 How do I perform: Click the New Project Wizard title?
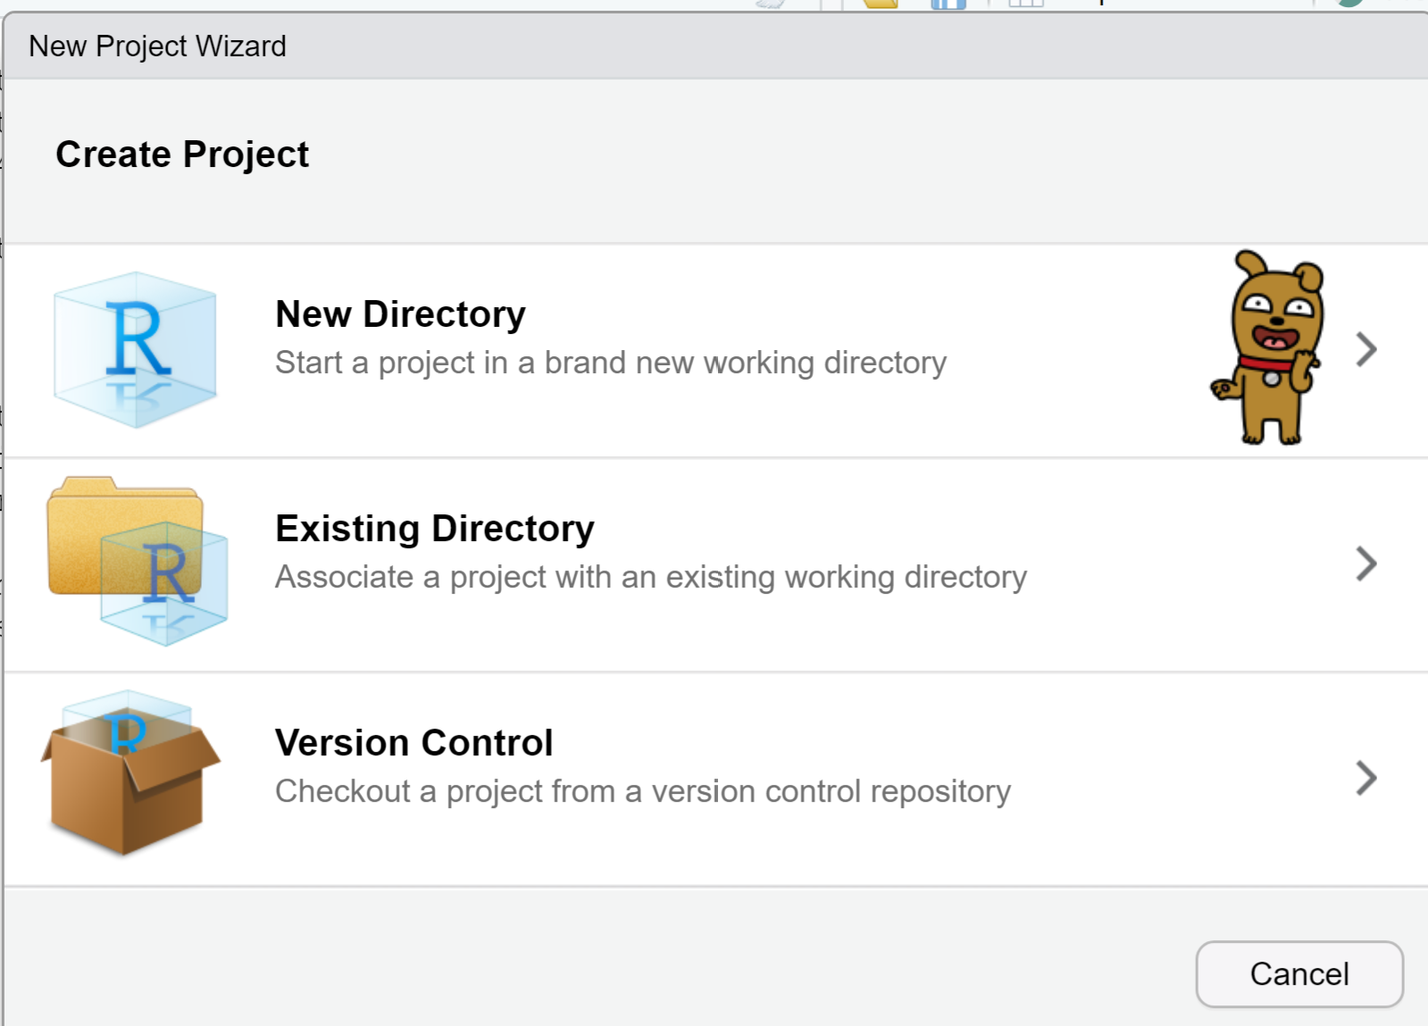click(x=157, y=46)
